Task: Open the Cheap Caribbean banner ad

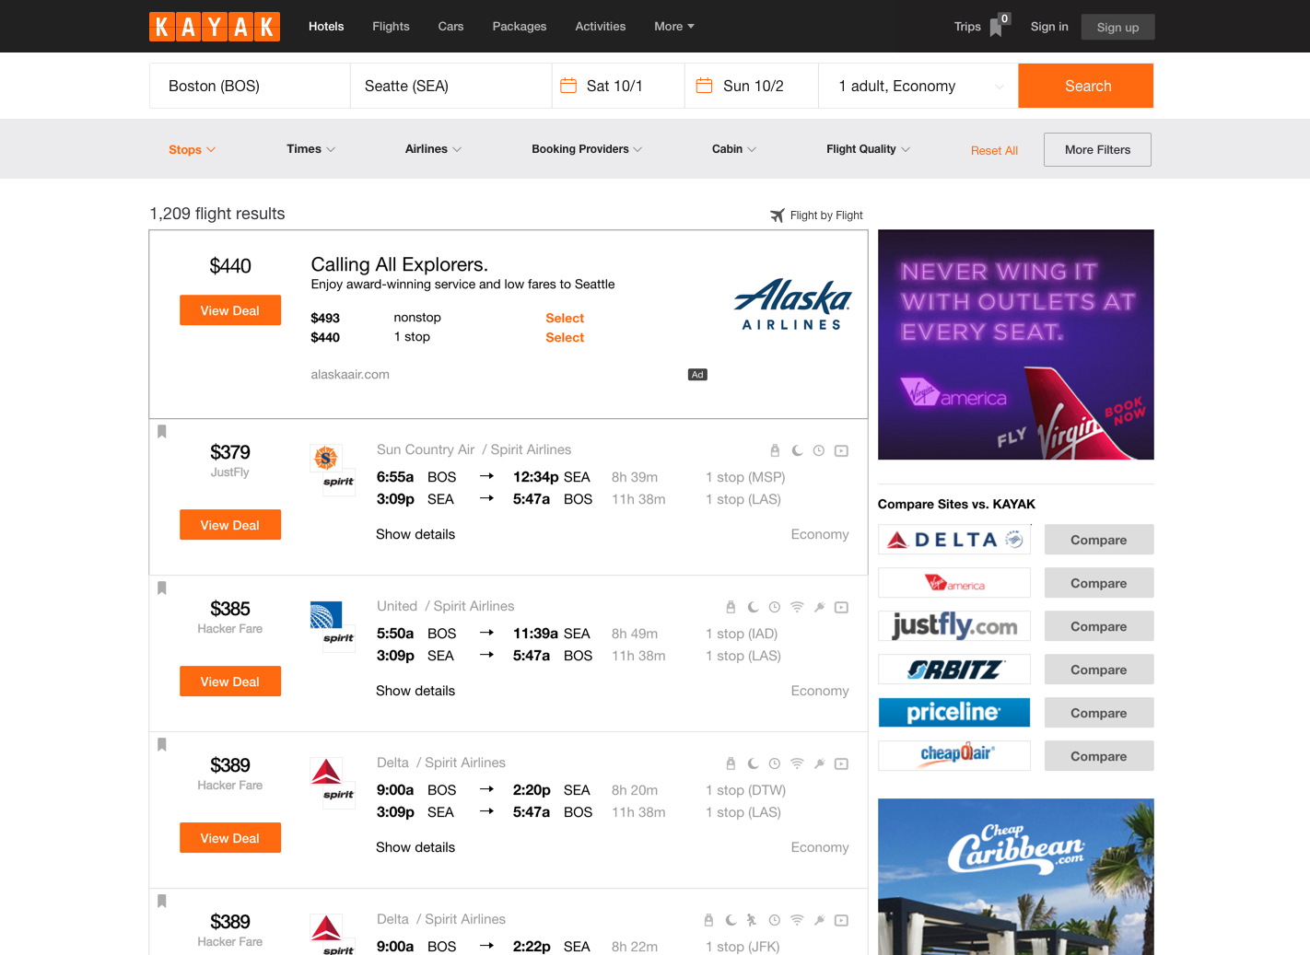Action: [1016, 877]
